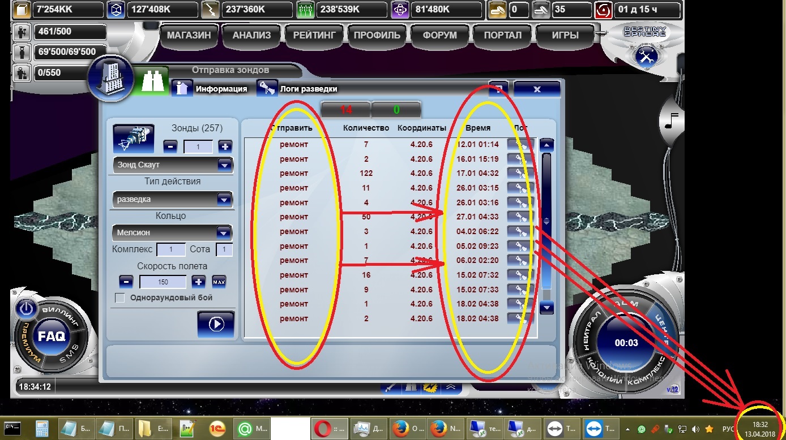Open the МАГАЗИН menu
Image resolution: width=786 pixels, height=440 pixels.
[x=189, y=35]
